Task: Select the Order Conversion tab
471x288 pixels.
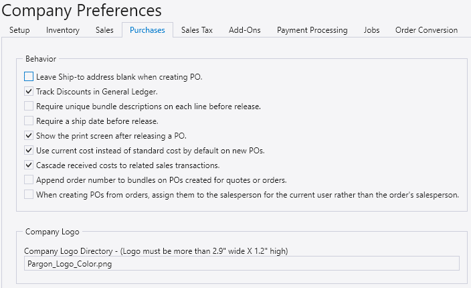Action: point(426,30)
